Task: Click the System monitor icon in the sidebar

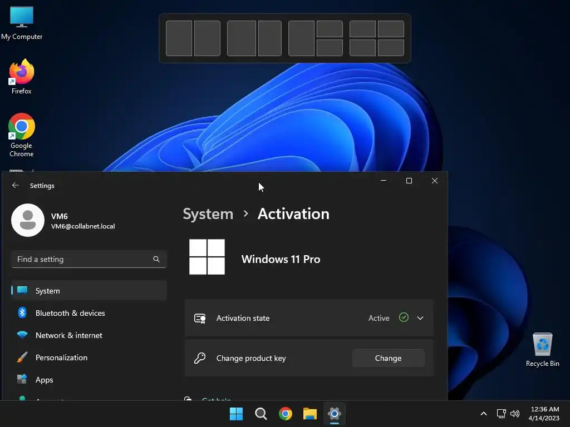Action: click(22, 290)
